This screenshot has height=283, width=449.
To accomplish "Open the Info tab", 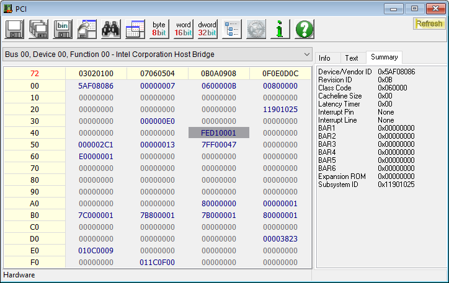I will point(324,58).
